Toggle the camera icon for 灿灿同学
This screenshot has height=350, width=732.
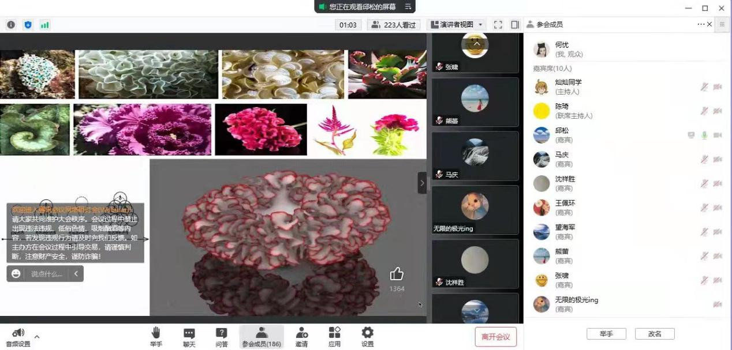coord(718,87)
